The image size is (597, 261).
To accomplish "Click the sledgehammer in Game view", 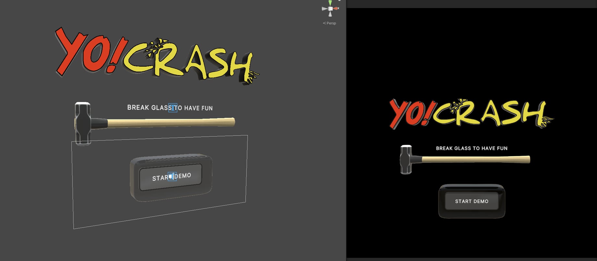I will pos(465,159).
